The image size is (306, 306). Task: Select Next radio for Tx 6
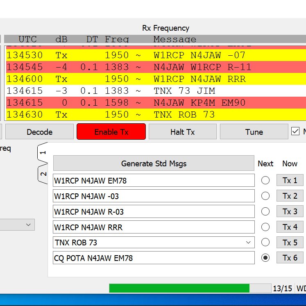[265, 258]
